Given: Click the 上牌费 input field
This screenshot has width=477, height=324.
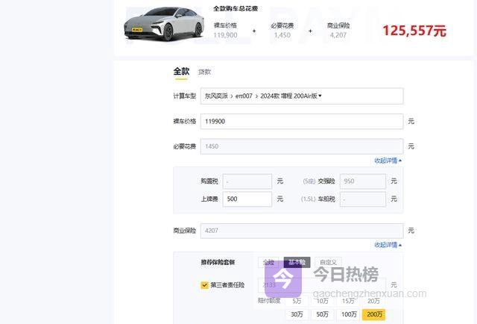Looking at the screenshot, I should (x=247, y=199).
